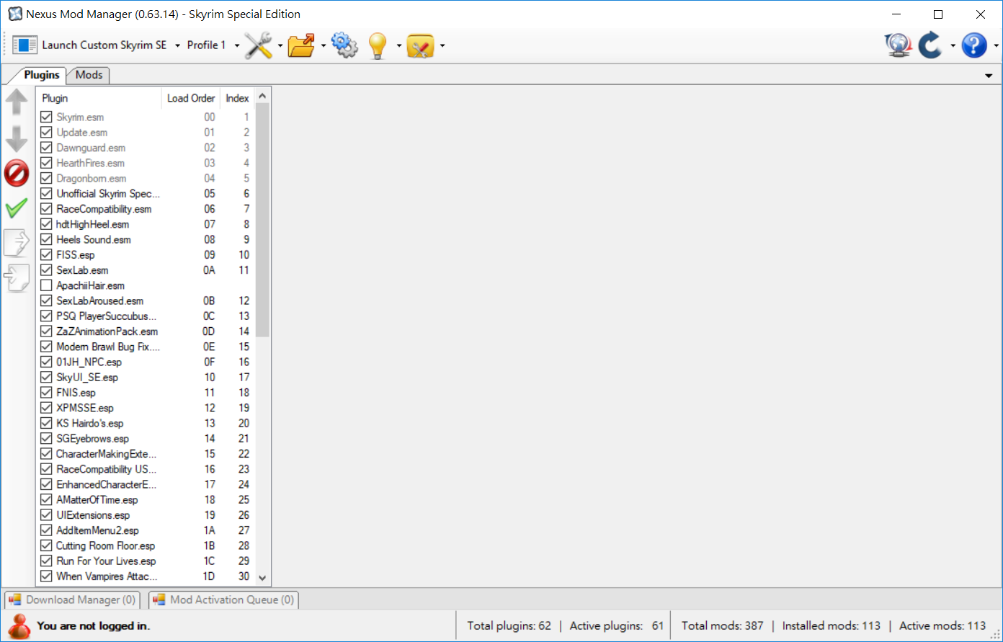Toggle the XPMSSE.esp checkbox

(46, 408)
